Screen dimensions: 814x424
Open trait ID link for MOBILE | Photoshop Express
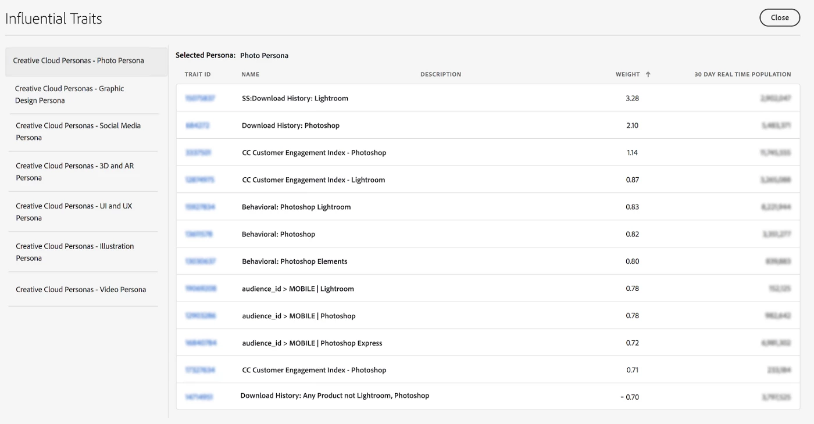(201, 343)
